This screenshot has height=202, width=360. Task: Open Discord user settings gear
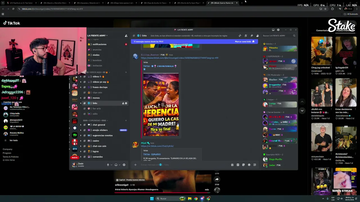point(124,165)
